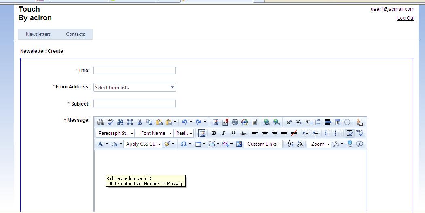
Task: Open Find and Replace binoculars icon
Action: click(120, 122)
